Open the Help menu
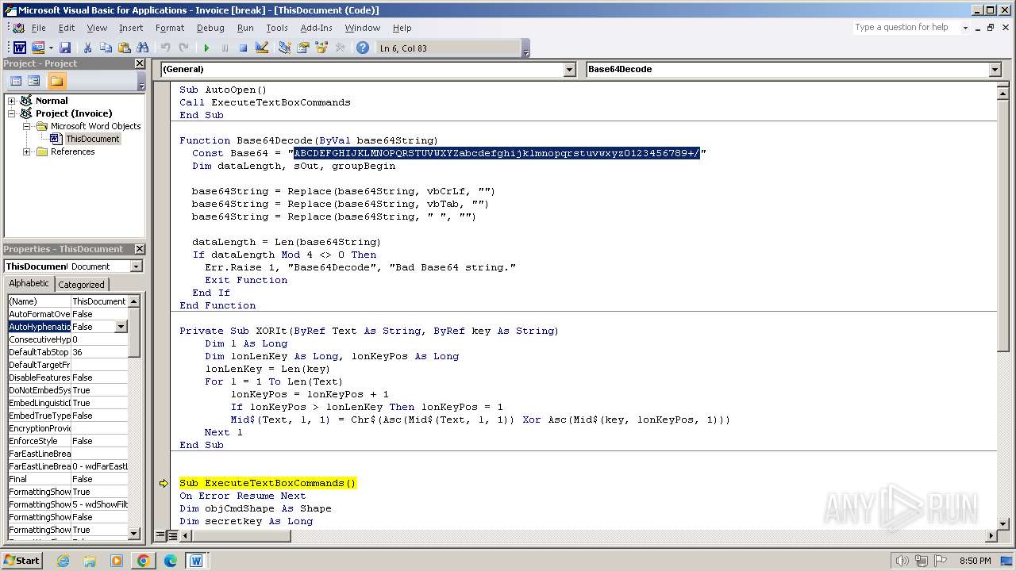 pos(402,28)
